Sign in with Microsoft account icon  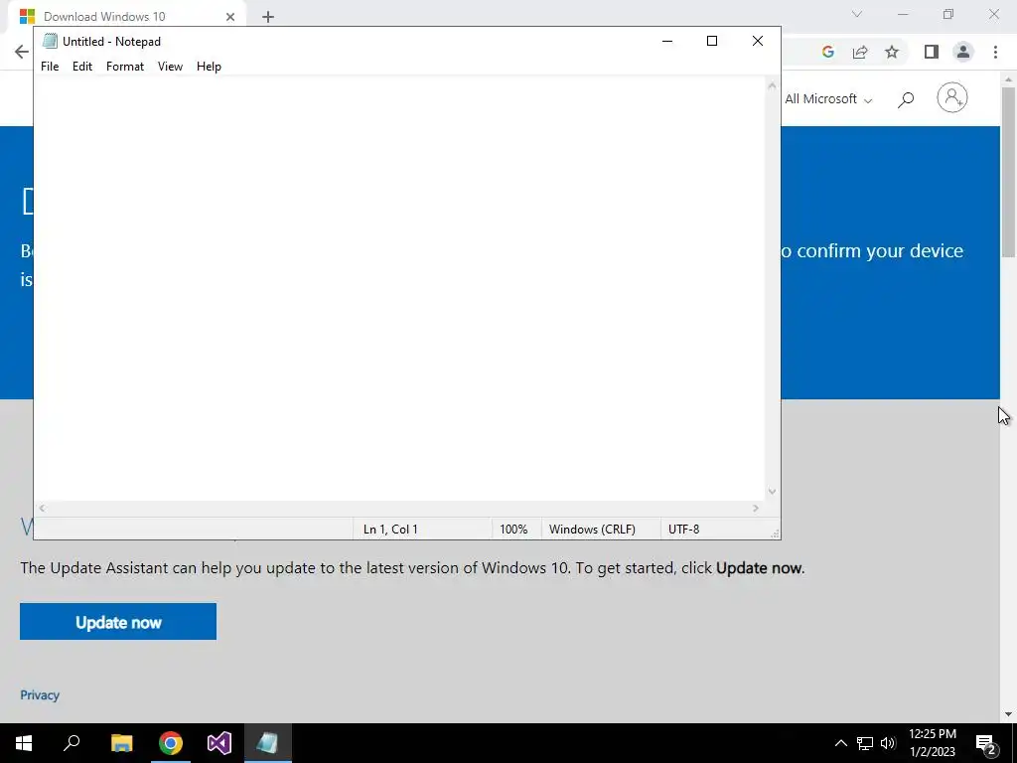point(952,98)
